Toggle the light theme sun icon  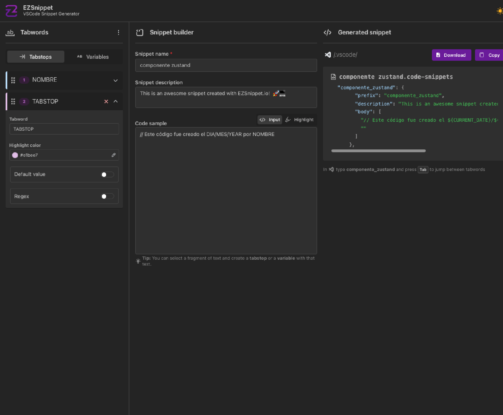click(x=500, y=11)
